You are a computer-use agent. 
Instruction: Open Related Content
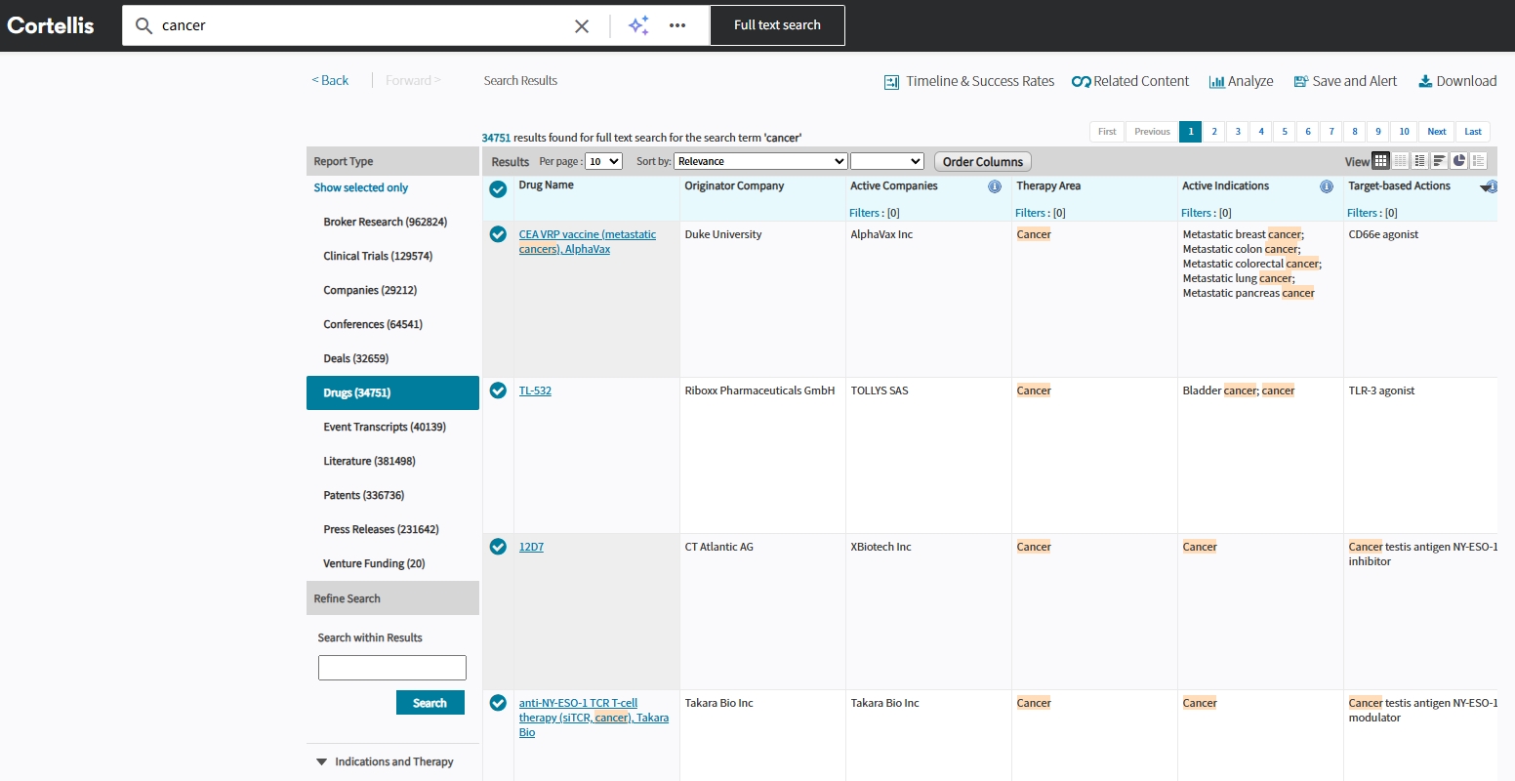coord(1130,81)
